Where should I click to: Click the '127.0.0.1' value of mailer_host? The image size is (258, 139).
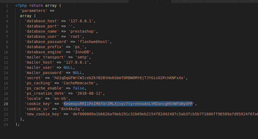click(76, 62)
